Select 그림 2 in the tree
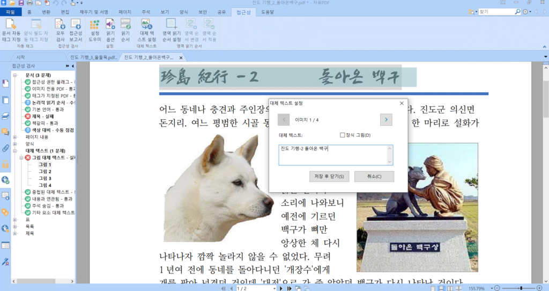 (45, 171)
